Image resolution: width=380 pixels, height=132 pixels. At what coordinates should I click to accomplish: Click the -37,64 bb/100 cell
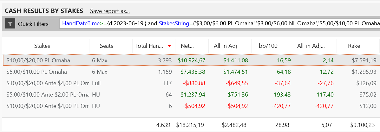click(x=283, y=83)
